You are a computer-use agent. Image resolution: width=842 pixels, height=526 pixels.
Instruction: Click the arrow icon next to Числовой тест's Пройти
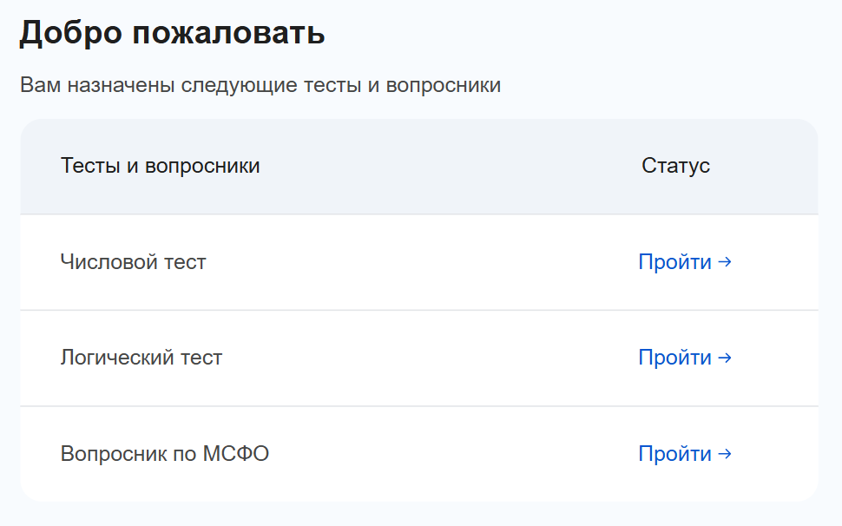click(x=726, y=261)
